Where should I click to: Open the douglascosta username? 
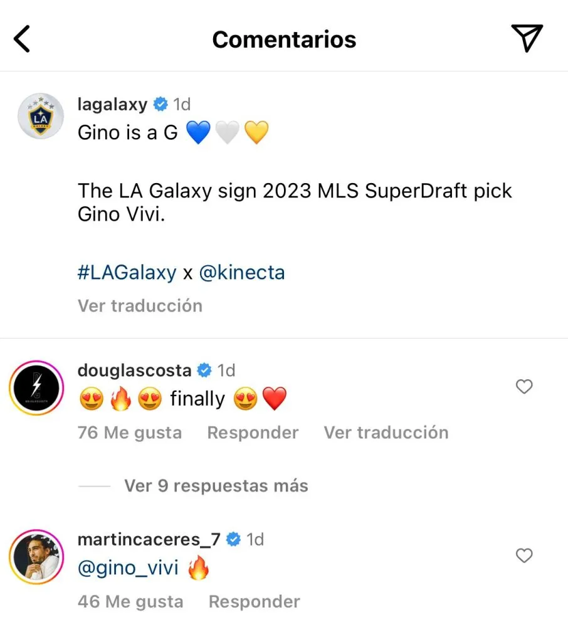click(134, 371)
